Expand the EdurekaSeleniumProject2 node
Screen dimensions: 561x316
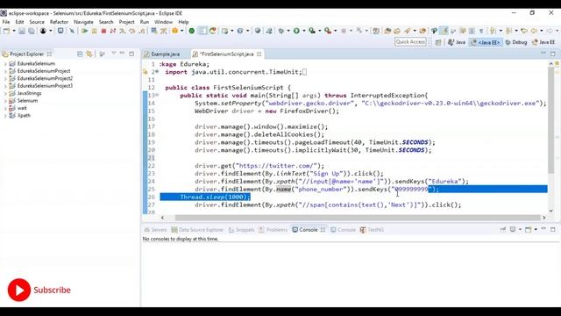point(5,78)
